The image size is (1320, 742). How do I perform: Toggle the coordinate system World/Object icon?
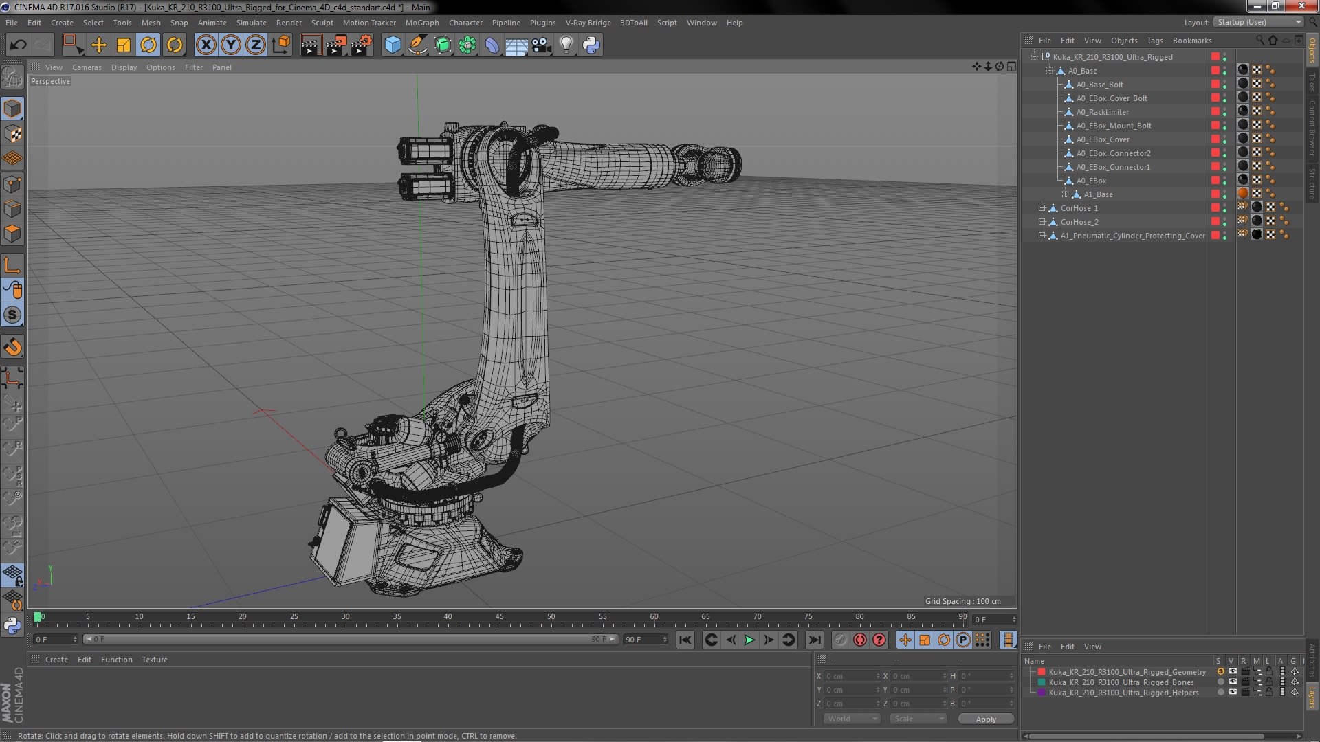point(280,45)
